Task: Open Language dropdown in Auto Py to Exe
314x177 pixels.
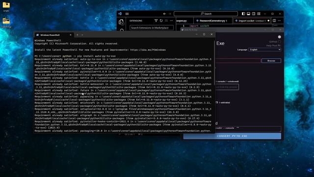Action: 264,50
